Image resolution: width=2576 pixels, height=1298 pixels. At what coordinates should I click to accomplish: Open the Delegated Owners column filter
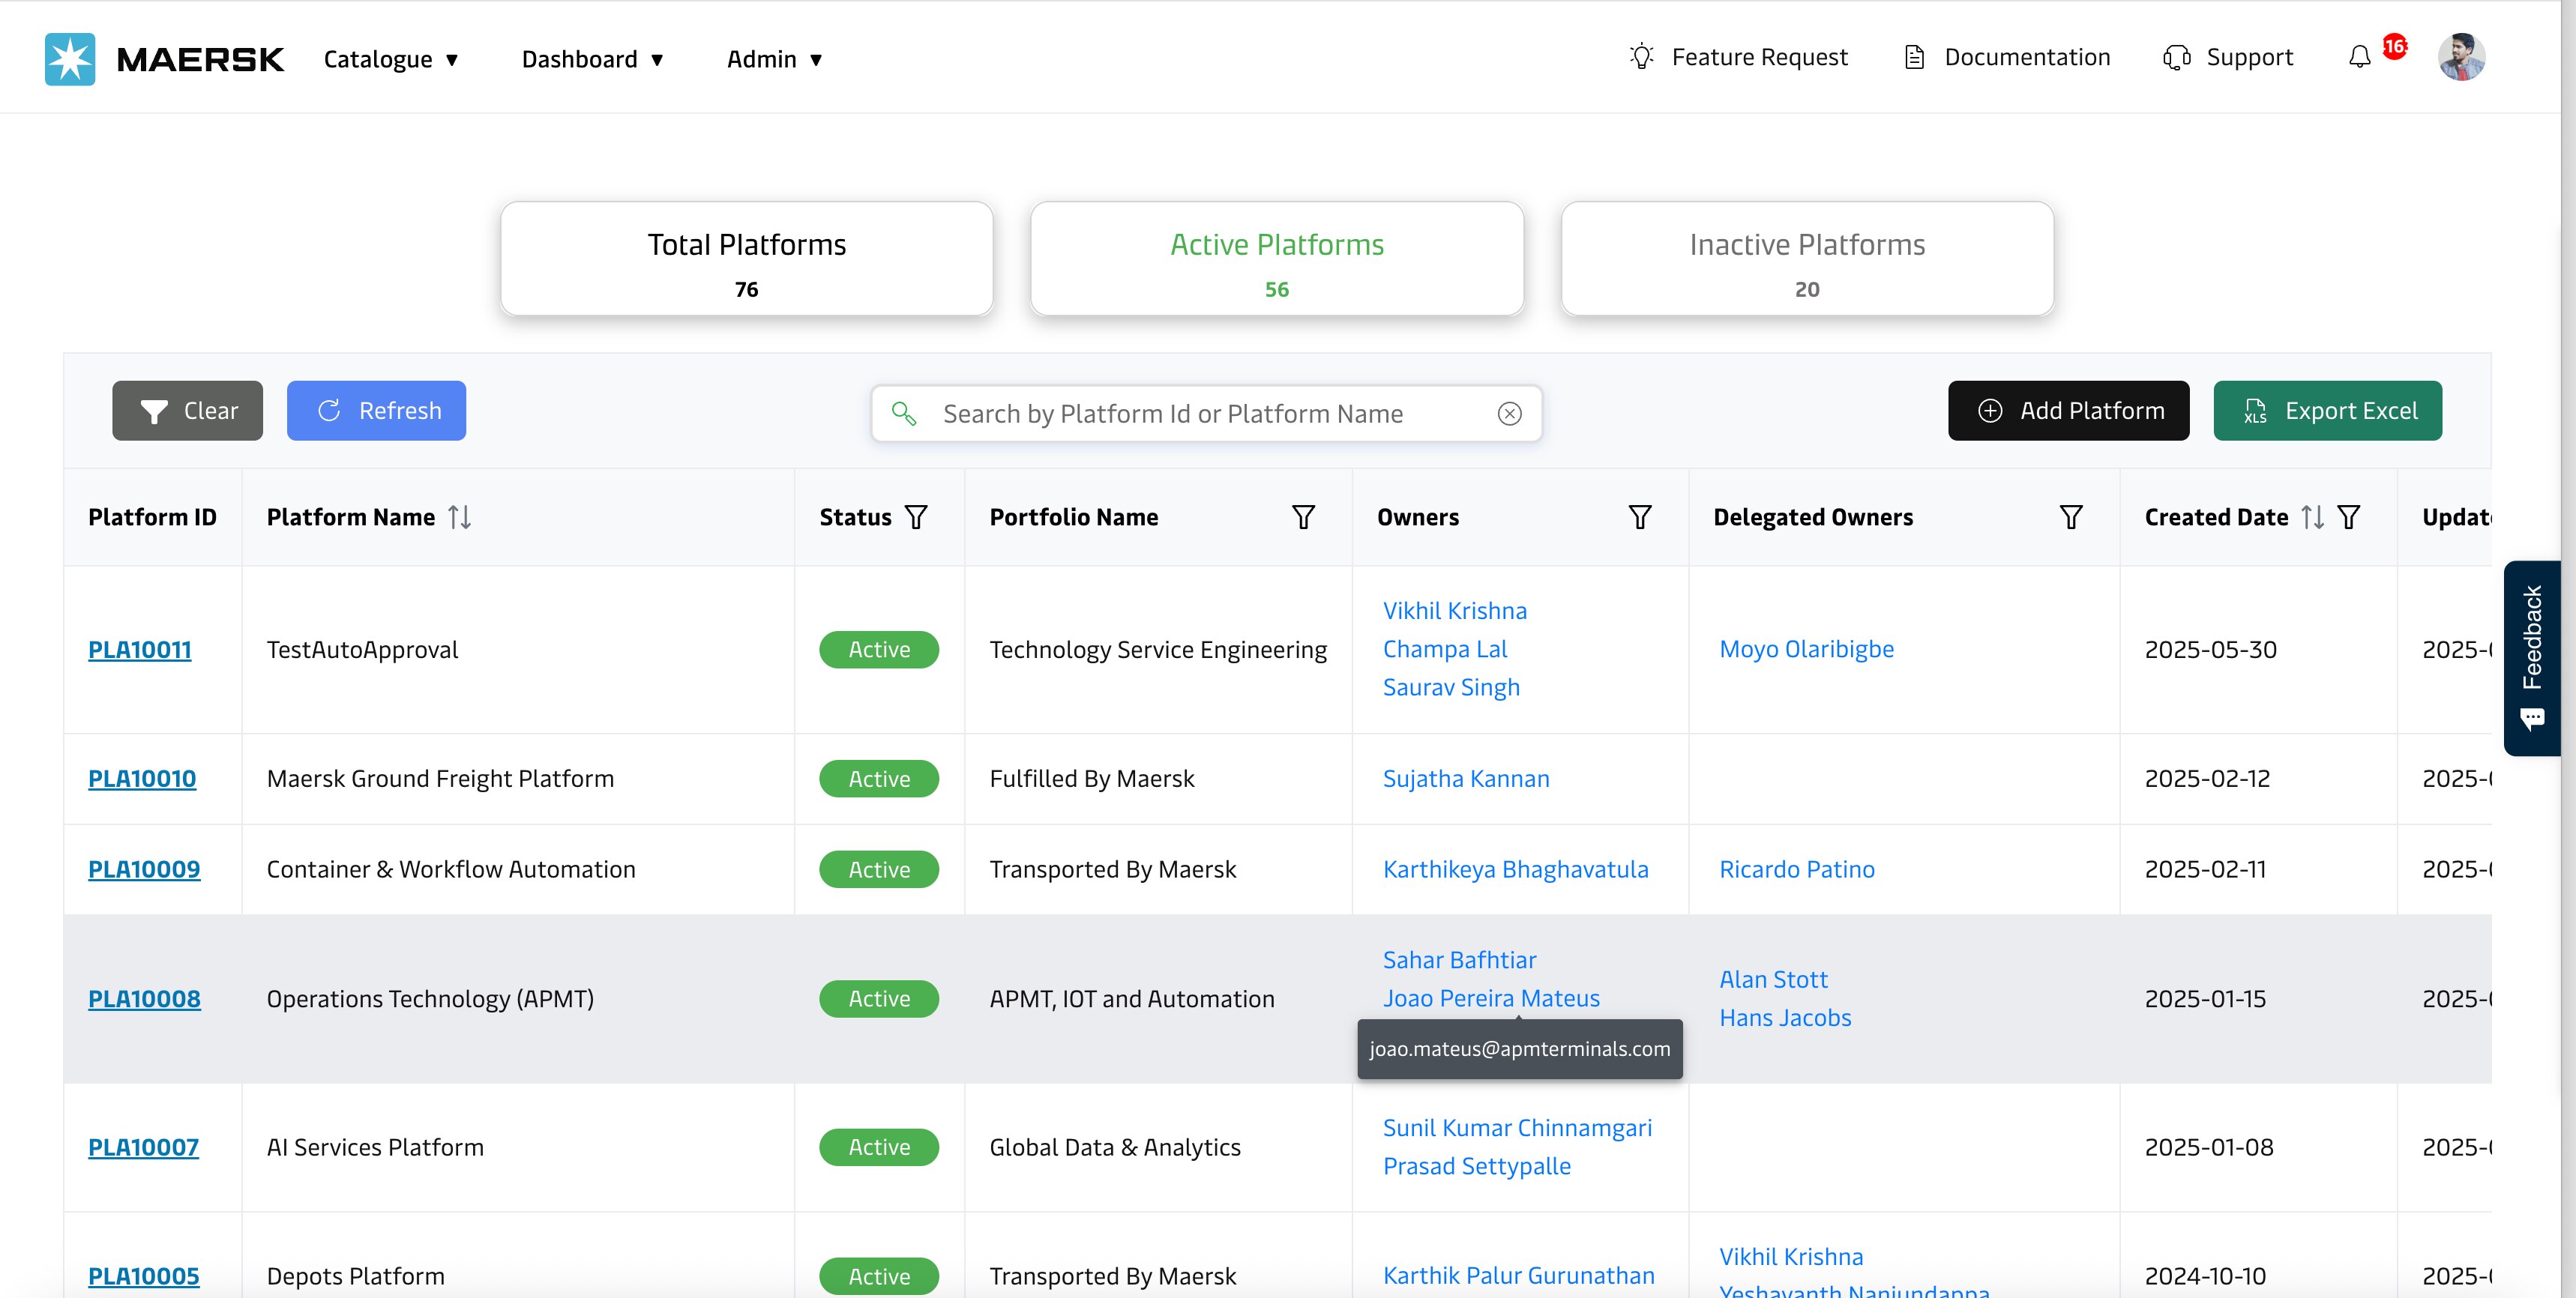[x=2071, y=517]
